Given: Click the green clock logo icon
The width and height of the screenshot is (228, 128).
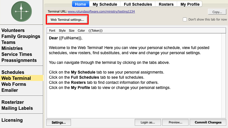Looking at the screenshot, I should 22,12.
